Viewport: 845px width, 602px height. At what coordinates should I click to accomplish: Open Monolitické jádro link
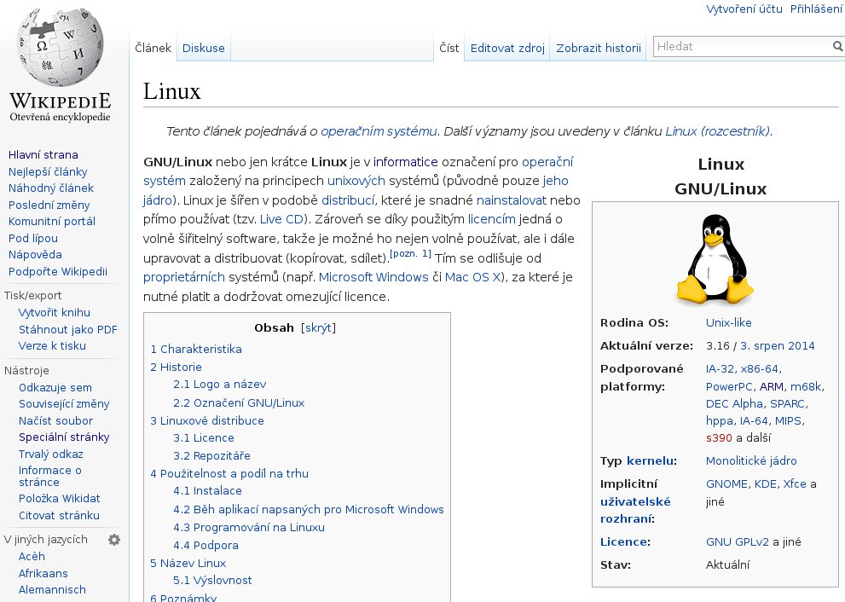coord(751,460)
